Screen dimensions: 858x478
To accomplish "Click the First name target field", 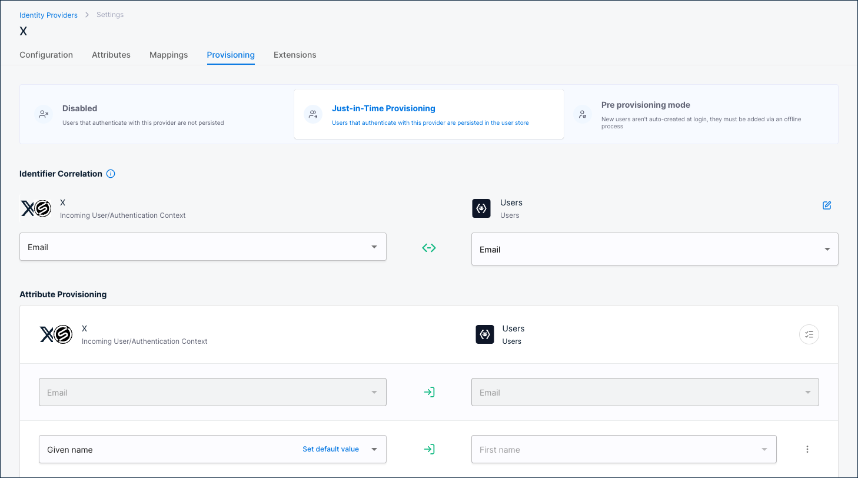I will [624, 449].
